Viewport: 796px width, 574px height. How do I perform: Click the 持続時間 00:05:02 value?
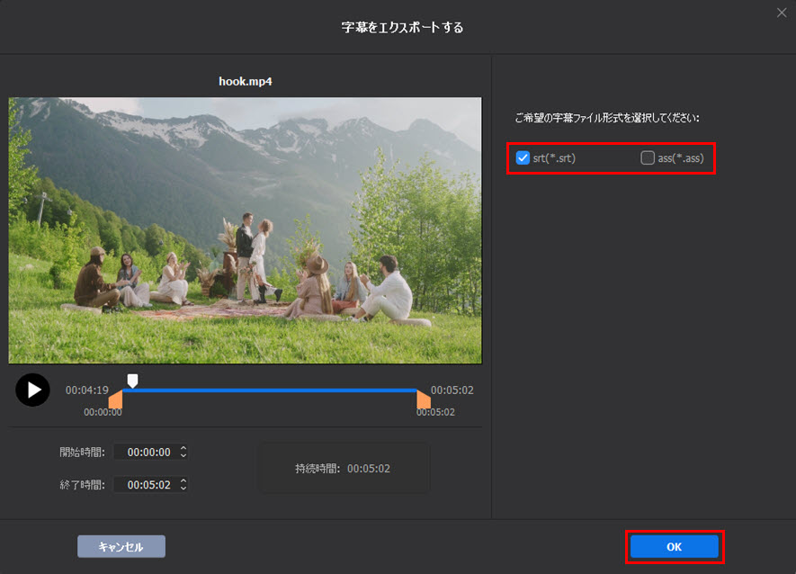pyautogui.click(x=369, y=469)
